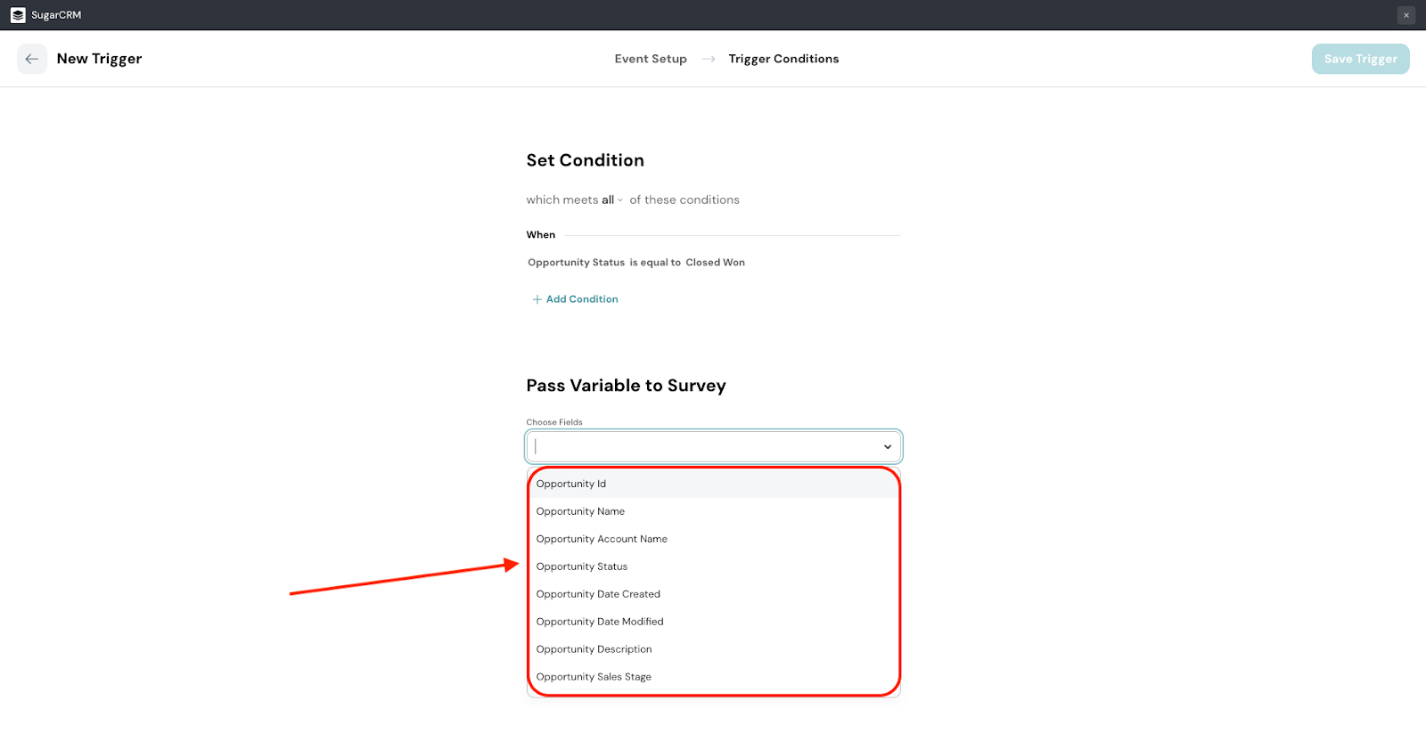This screenshot has height=733, width=1426.
Task: Switch to Trigger Conditions step
Action: [783, 59]
